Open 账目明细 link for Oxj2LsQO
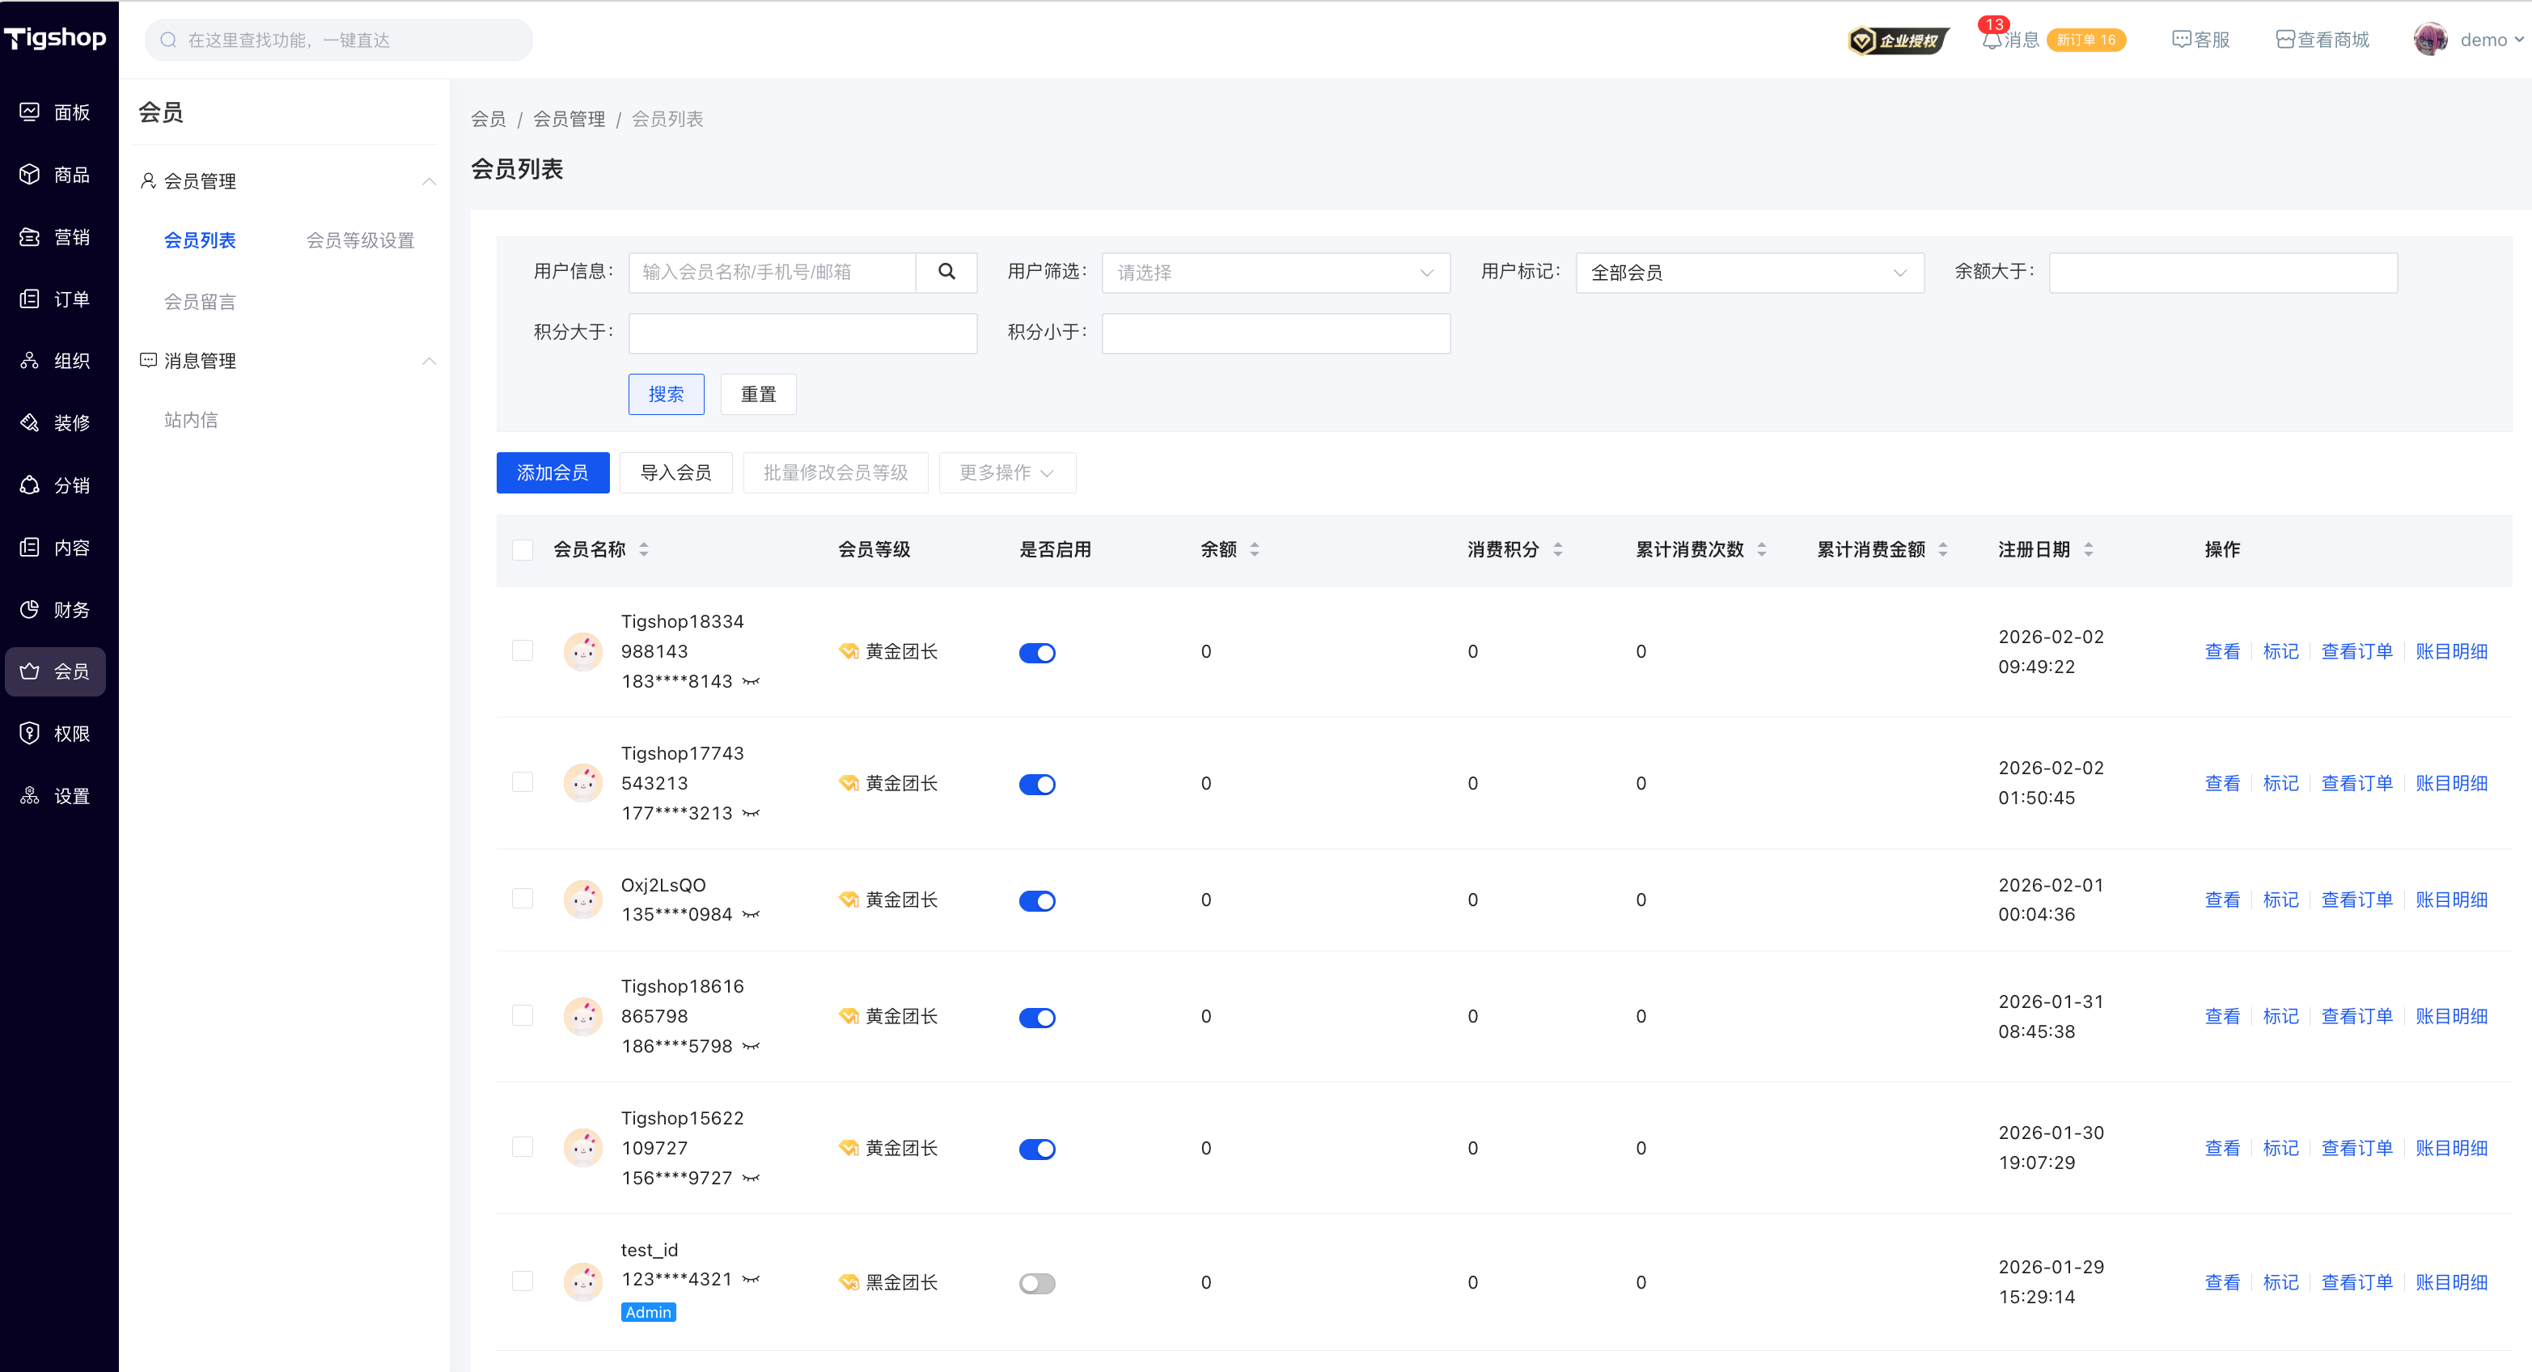The image size is (2532, 1372). pyautogui.click(x=2451, y=900)
